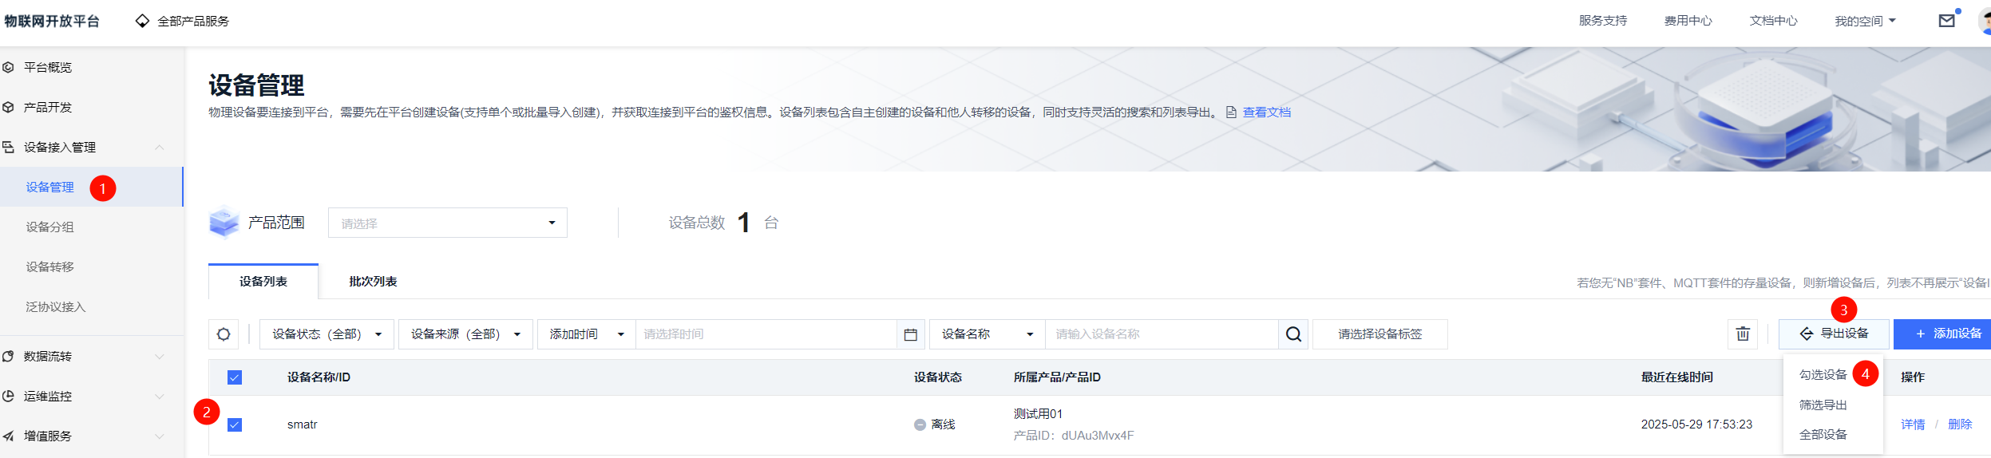Click the 设备接入管理 sidebar icon
The image size is (1991, 458).
coord(8,147)
